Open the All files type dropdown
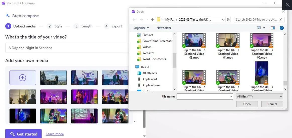 pos(259,96)
